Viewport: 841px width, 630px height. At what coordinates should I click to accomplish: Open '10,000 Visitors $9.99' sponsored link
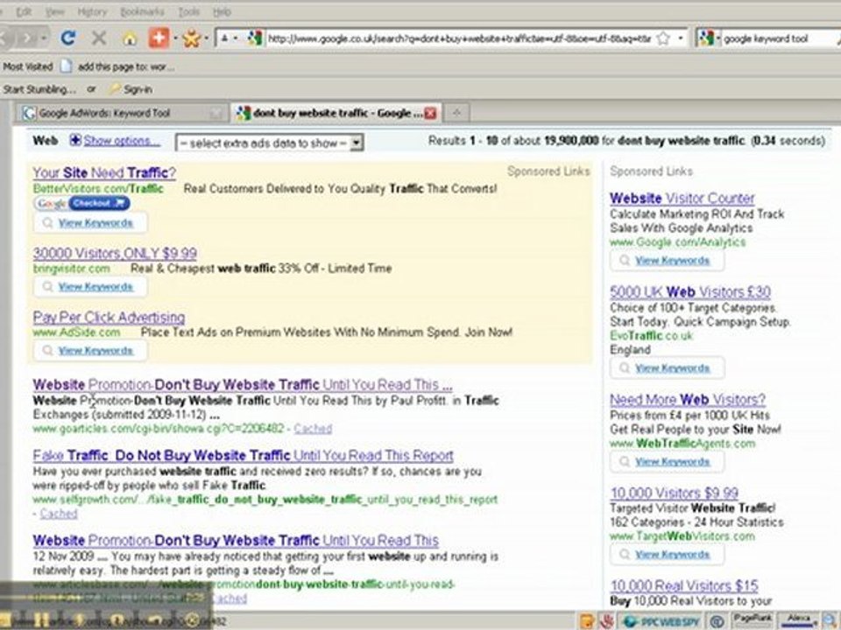675,493
